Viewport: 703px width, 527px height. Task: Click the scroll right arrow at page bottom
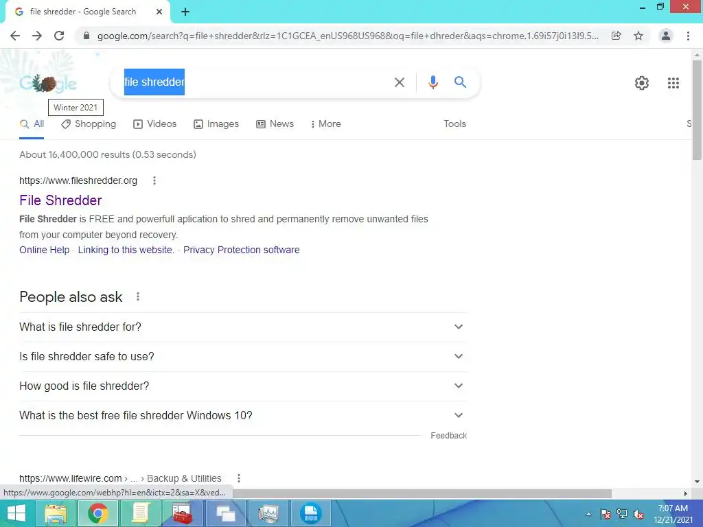686,493
